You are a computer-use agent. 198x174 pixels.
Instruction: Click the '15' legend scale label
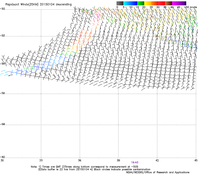[x=137, y=7]
